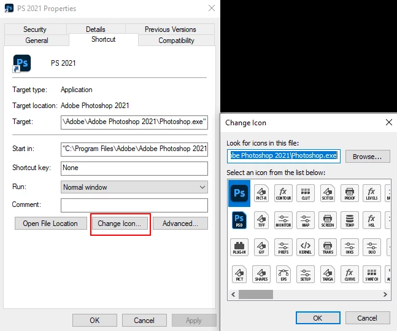Select the PICT-R file icon
Viewport: 397px width, 331px height.
pyautogui.click(x=261, y=193)
